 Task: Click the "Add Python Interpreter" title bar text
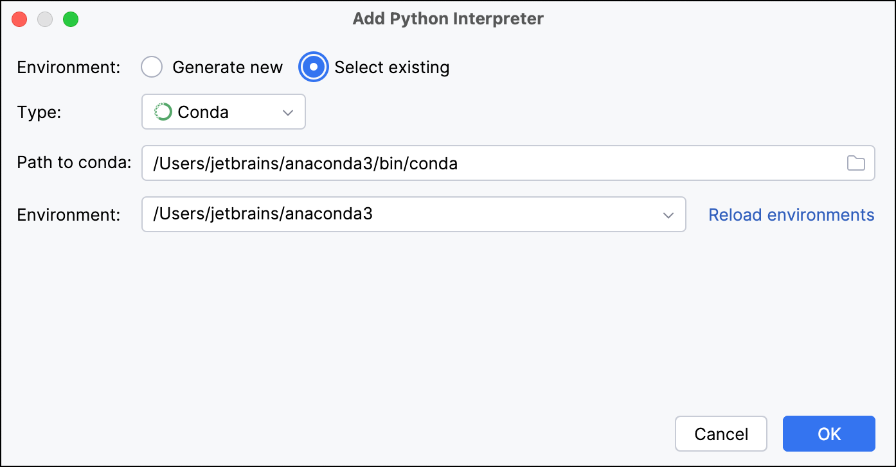click(448, 19)
